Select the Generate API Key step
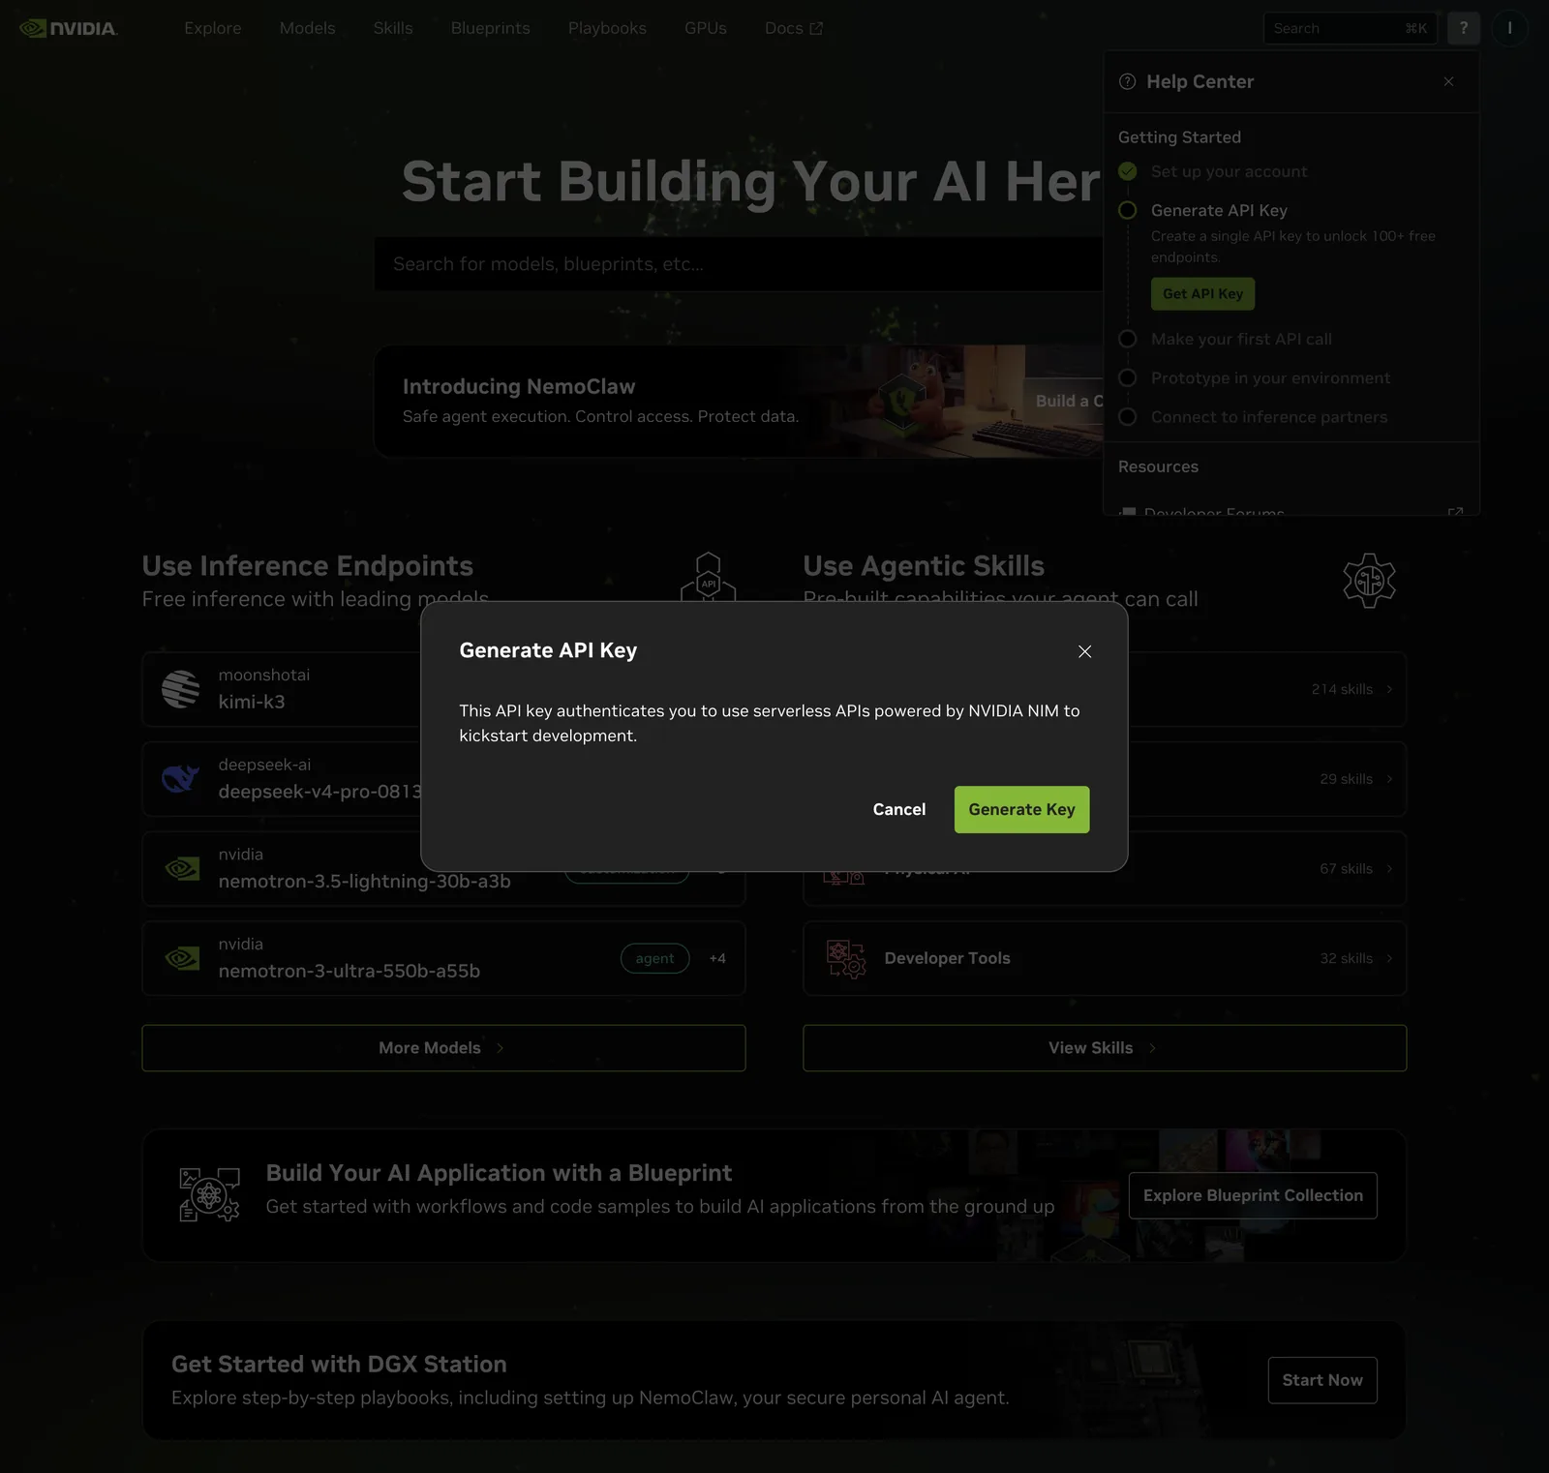The image size is (1549, 1473). coord(1219,210)
